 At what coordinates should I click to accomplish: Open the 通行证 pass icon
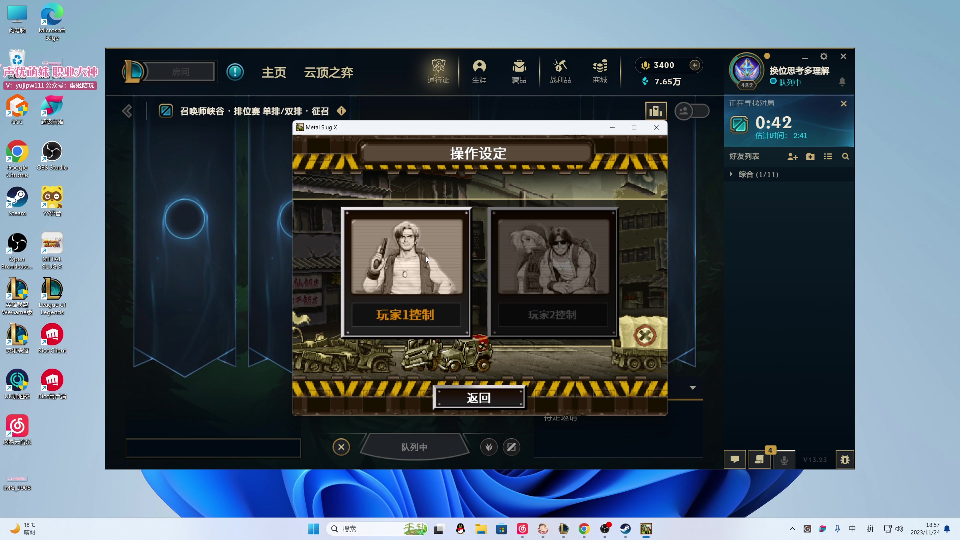coord(438,71)
